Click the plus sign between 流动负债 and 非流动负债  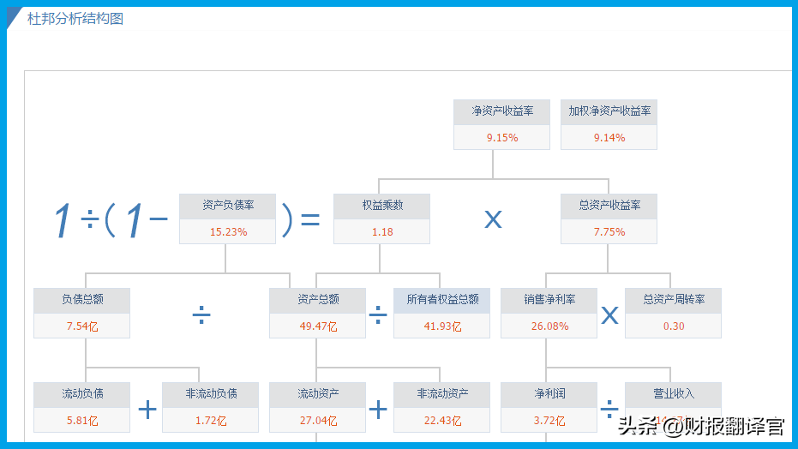click(147, 410)
